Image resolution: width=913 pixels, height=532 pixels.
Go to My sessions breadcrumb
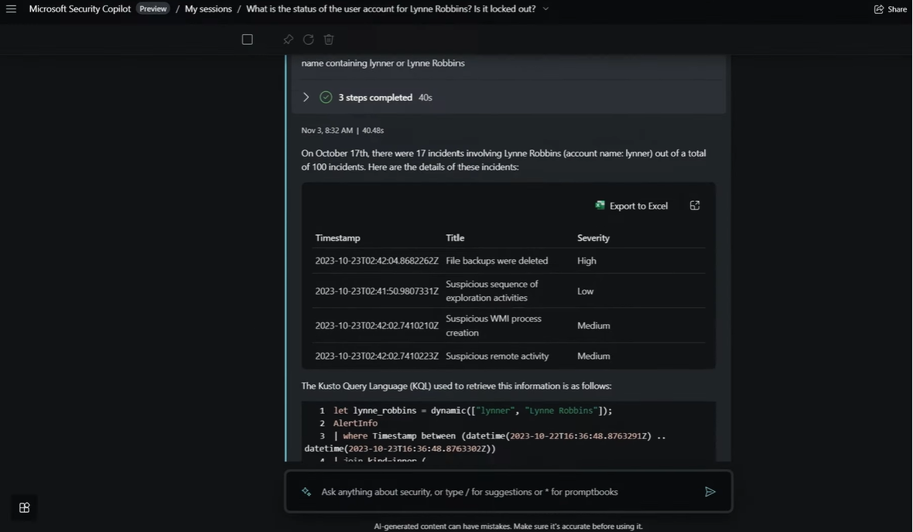pyautogui.click(x=208, y=9)
